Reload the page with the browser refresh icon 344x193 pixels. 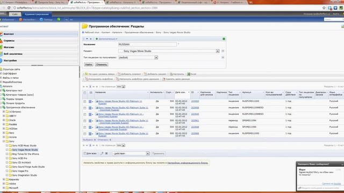click(9, 8)
